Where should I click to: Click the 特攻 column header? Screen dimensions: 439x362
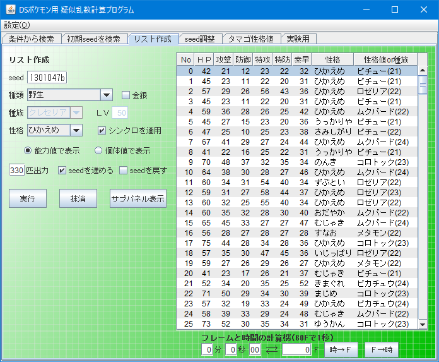(x=262, y=60)
